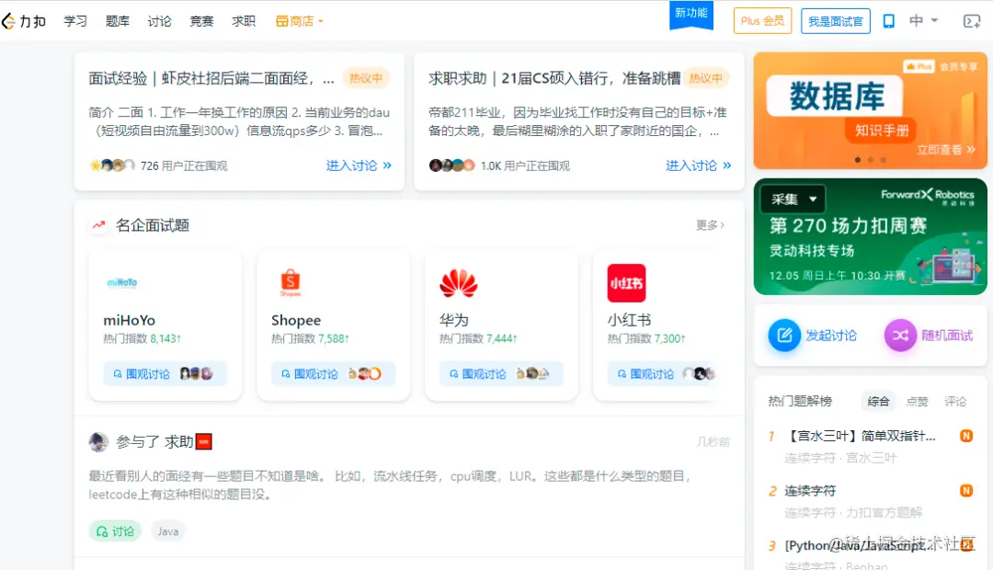993x570 pixels.
Task: Select the Huawei logo on the company card
Action: tap(458, 281)
